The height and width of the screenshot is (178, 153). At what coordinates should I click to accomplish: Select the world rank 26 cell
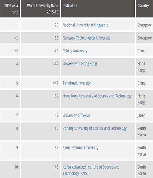[40, 25]
